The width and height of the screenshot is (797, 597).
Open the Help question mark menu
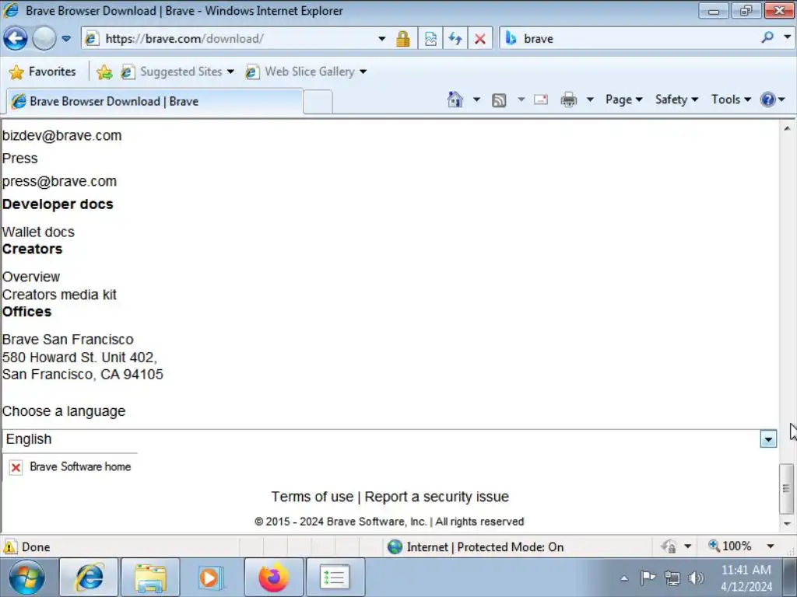click(773, 99)
